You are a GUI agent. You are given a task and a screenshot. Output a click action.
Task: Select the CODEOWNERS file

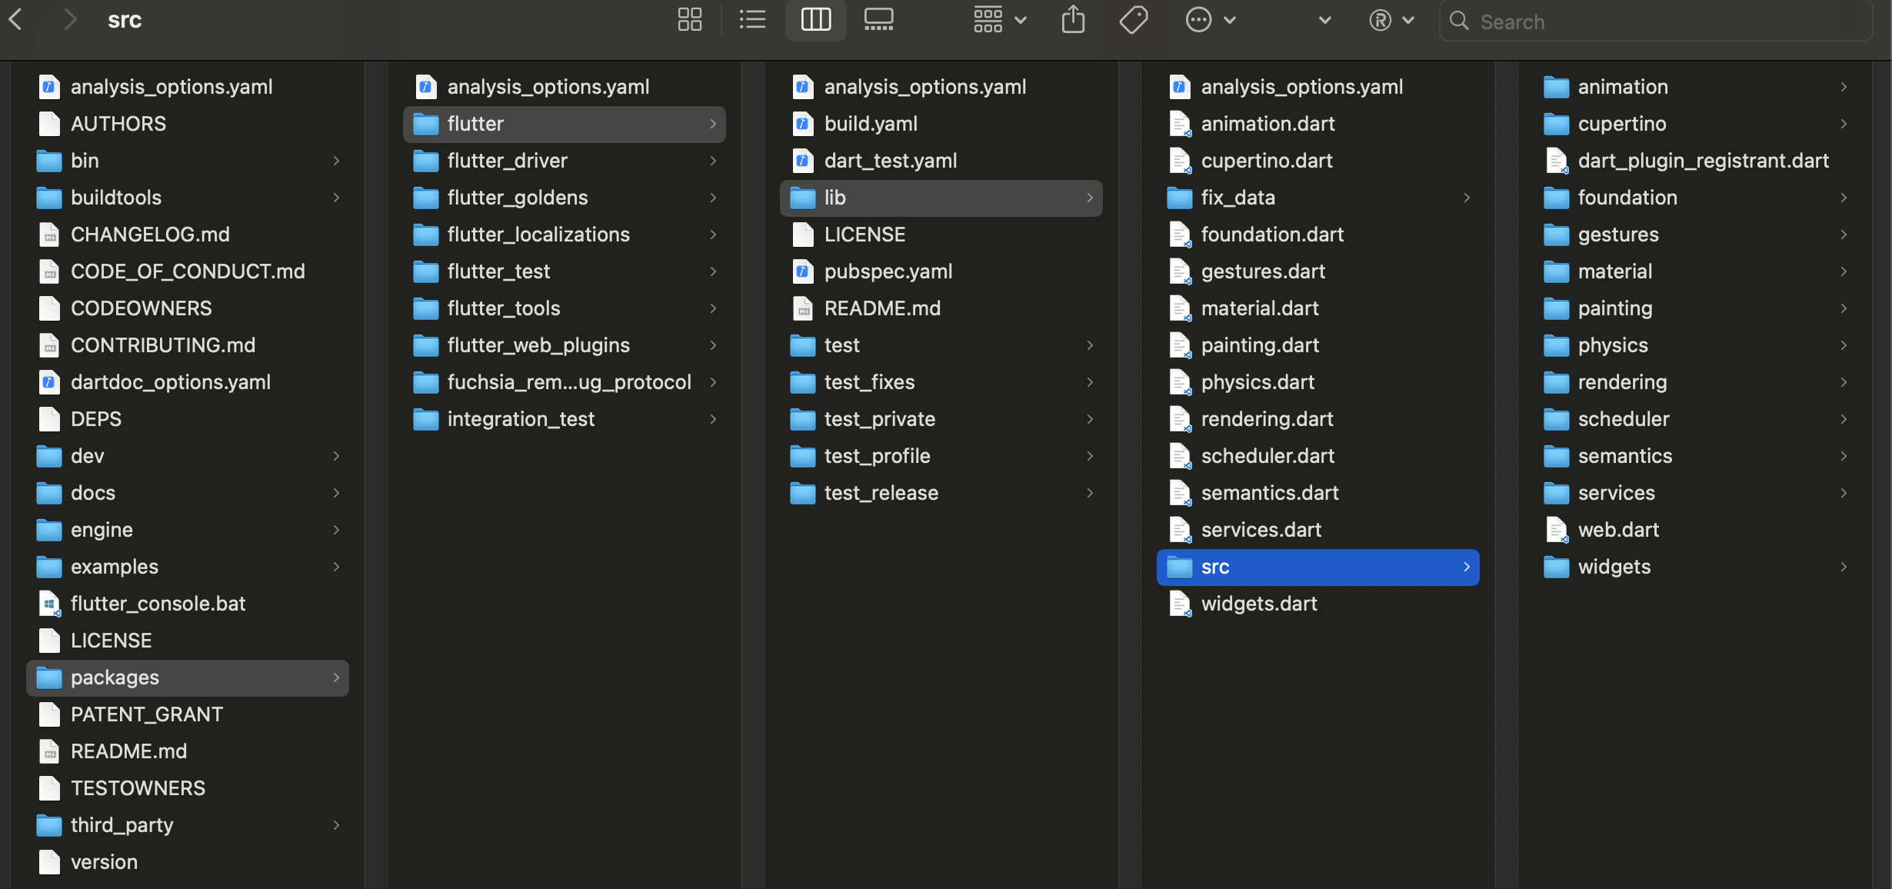tap(188, 308)
